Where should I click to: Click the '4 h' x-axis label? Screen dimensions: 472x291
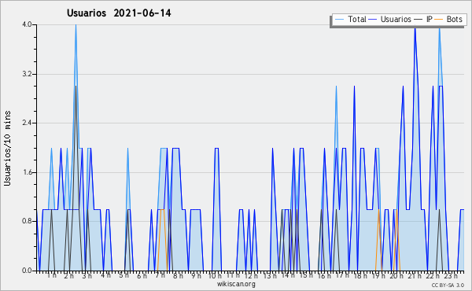pos(105,275)
